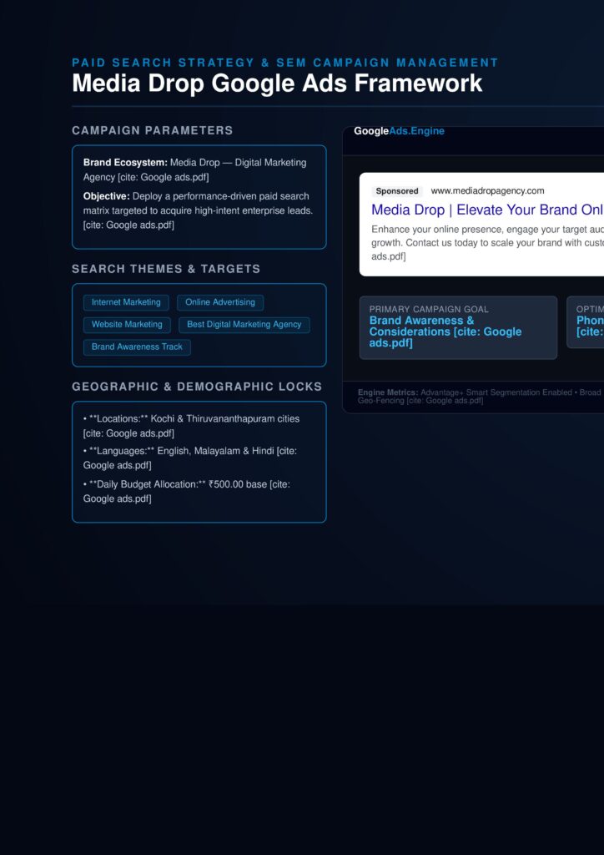Click the Primary Campaign Goal label

coord(429,309)
